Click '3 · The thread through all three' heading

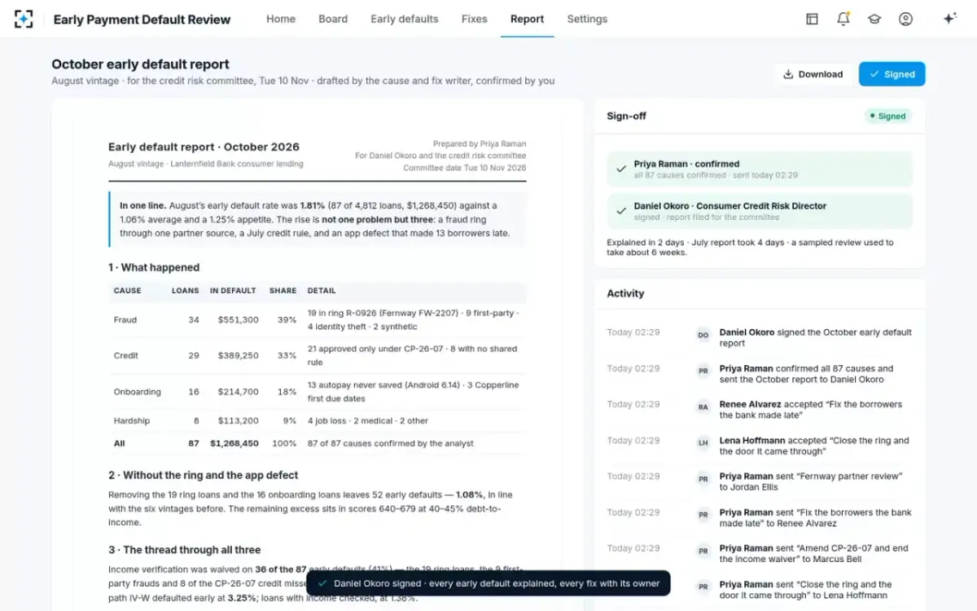pos(185,550)
